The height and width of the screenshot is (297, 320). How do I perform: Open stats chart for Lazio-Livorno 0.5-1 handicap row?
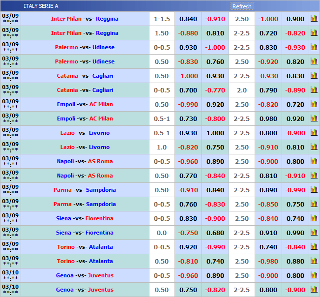pyautogui.click(x=314, y=133)
